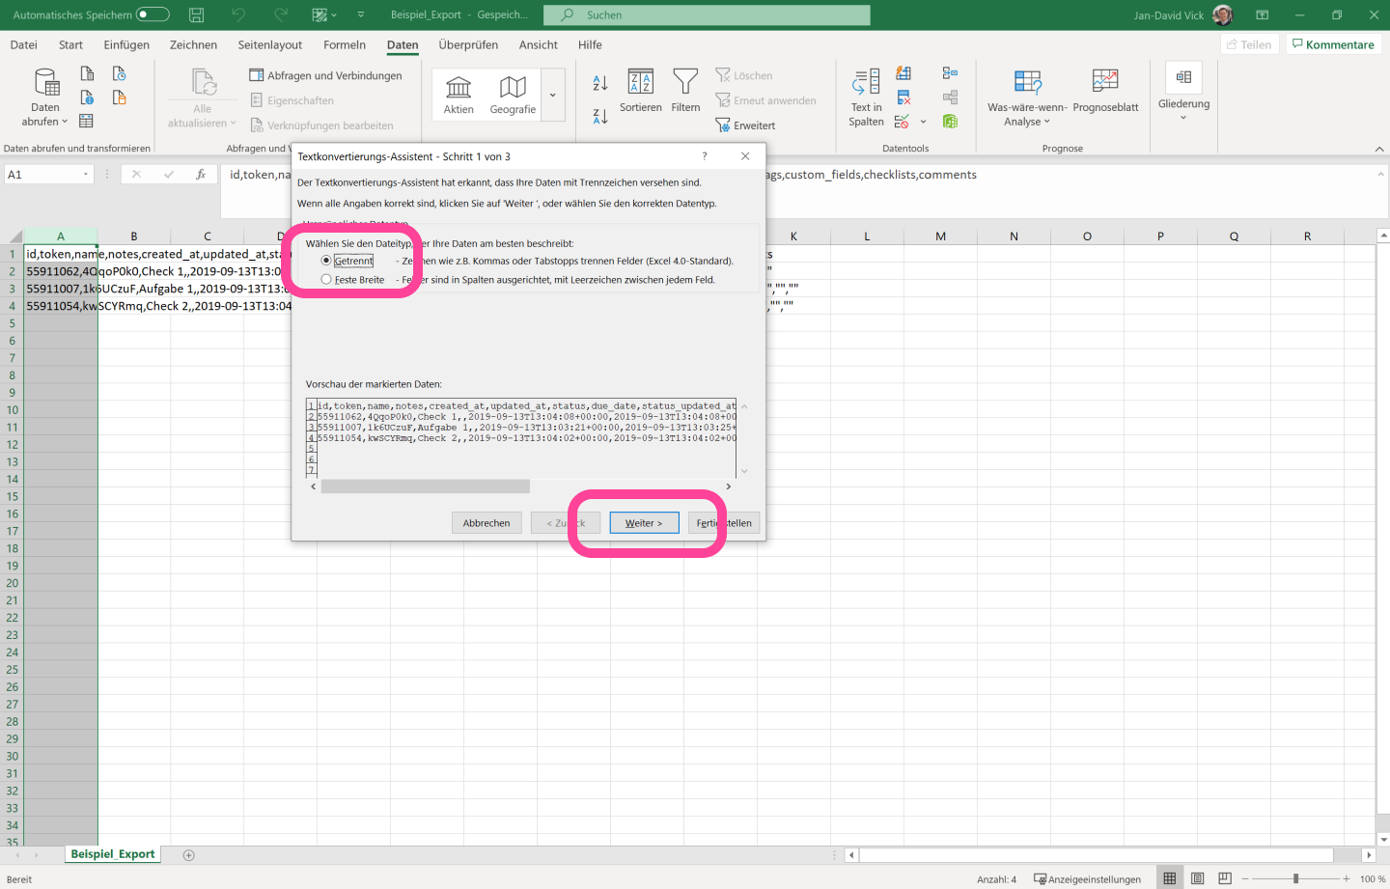Click the preview horizontal scrollbar in the wizard
Screen dimensions: 1390x889
[x=425, y=486]
